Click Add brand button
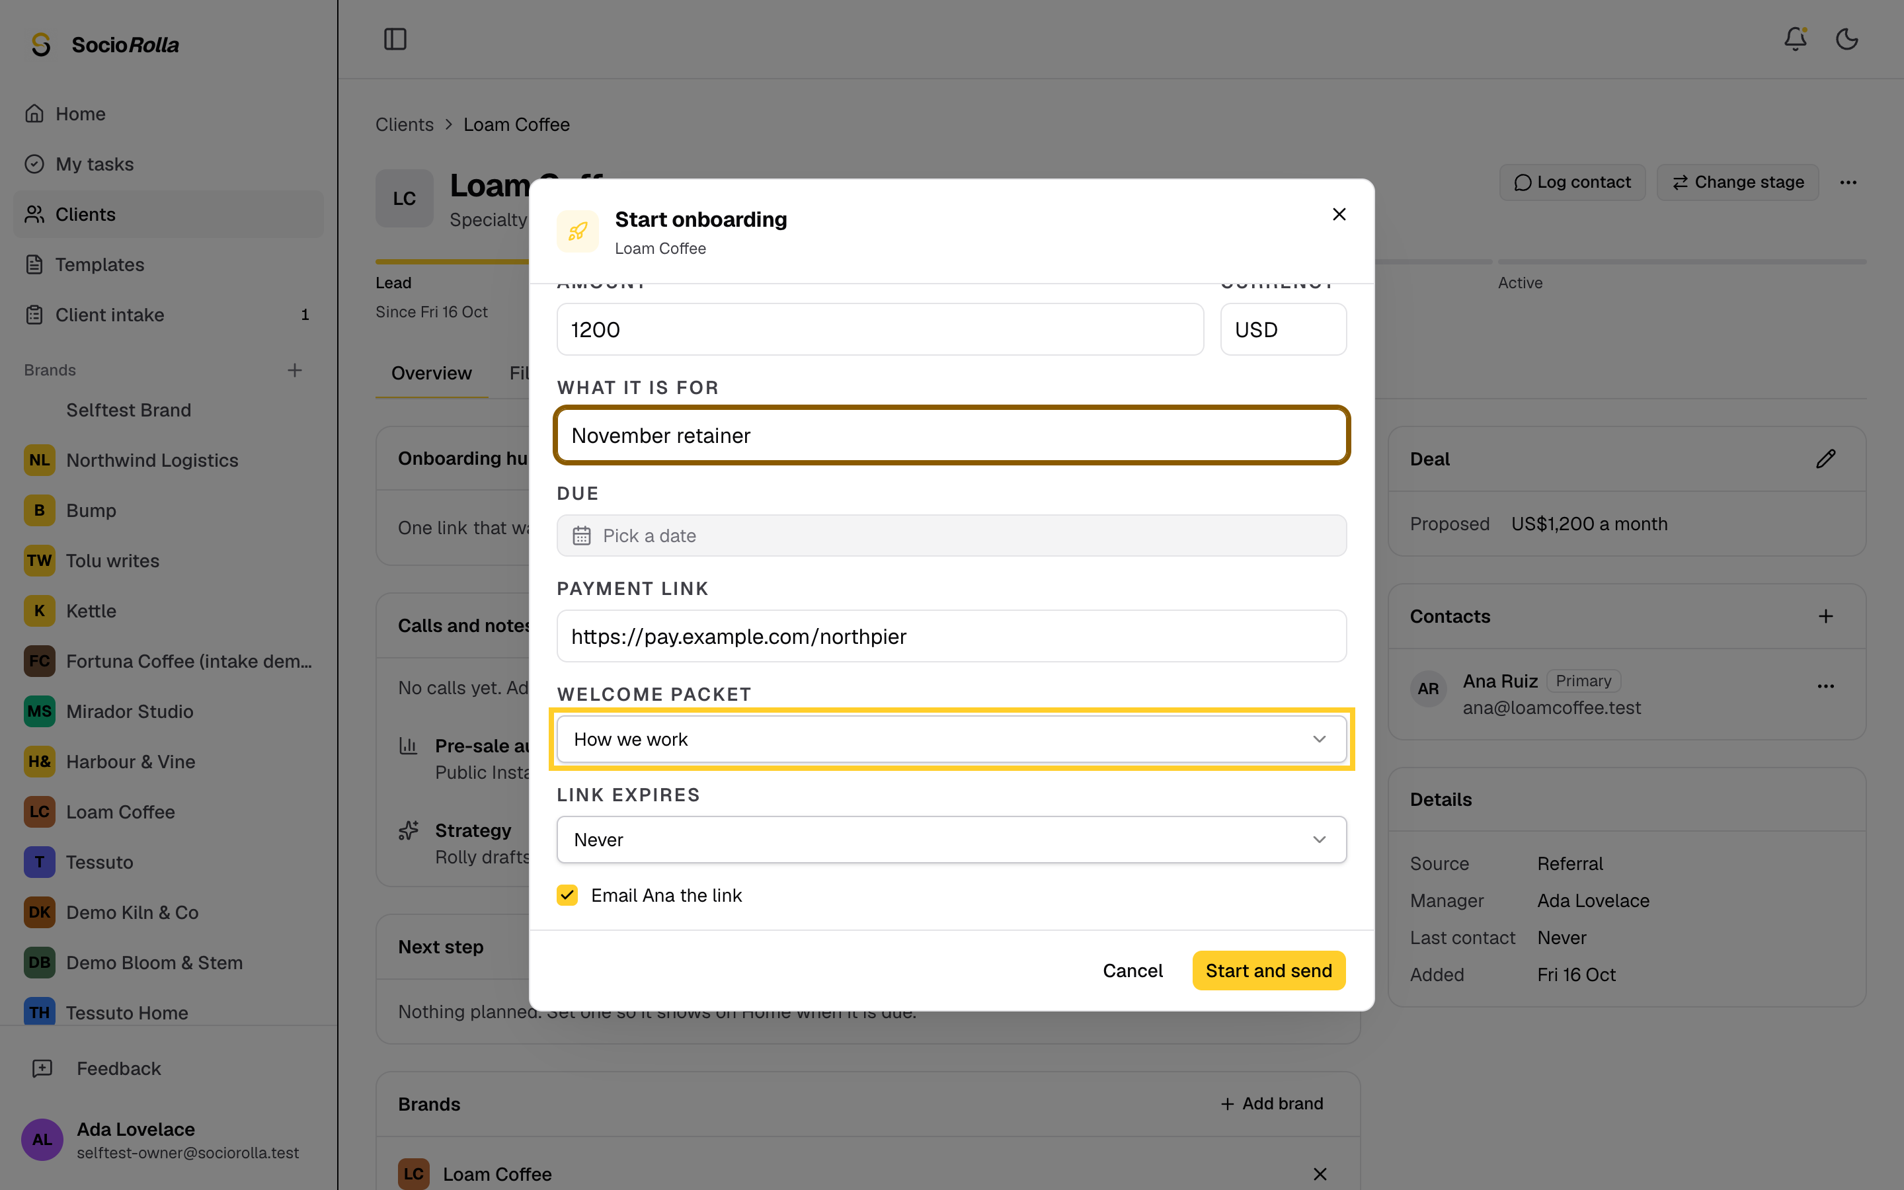 point(1271,1103)
